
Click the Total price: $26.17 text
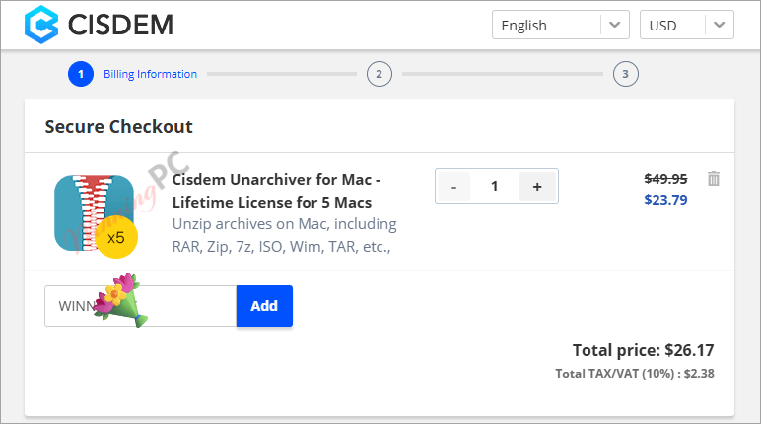click(643, 350)
